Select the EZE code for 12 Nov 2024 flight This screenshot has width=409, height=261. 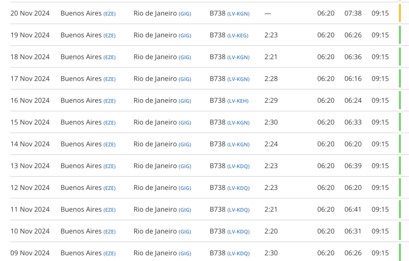109,188
